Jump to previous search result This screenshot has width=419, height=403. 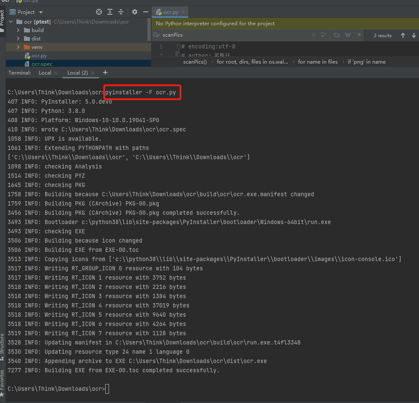click(403, 35)
